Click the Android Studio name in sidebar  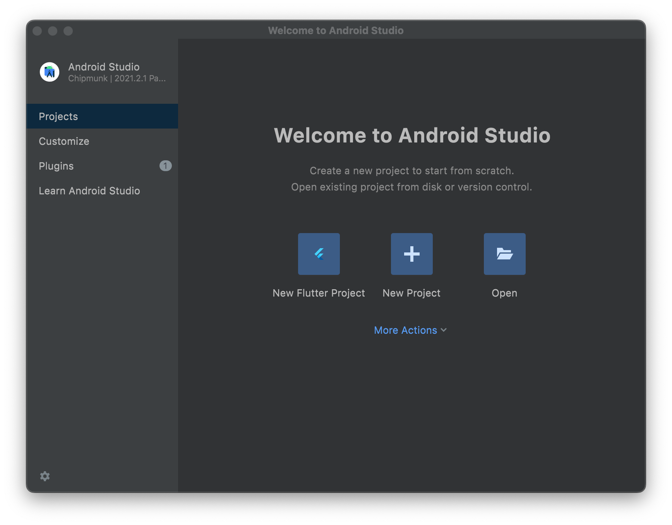tap(104, 67)
